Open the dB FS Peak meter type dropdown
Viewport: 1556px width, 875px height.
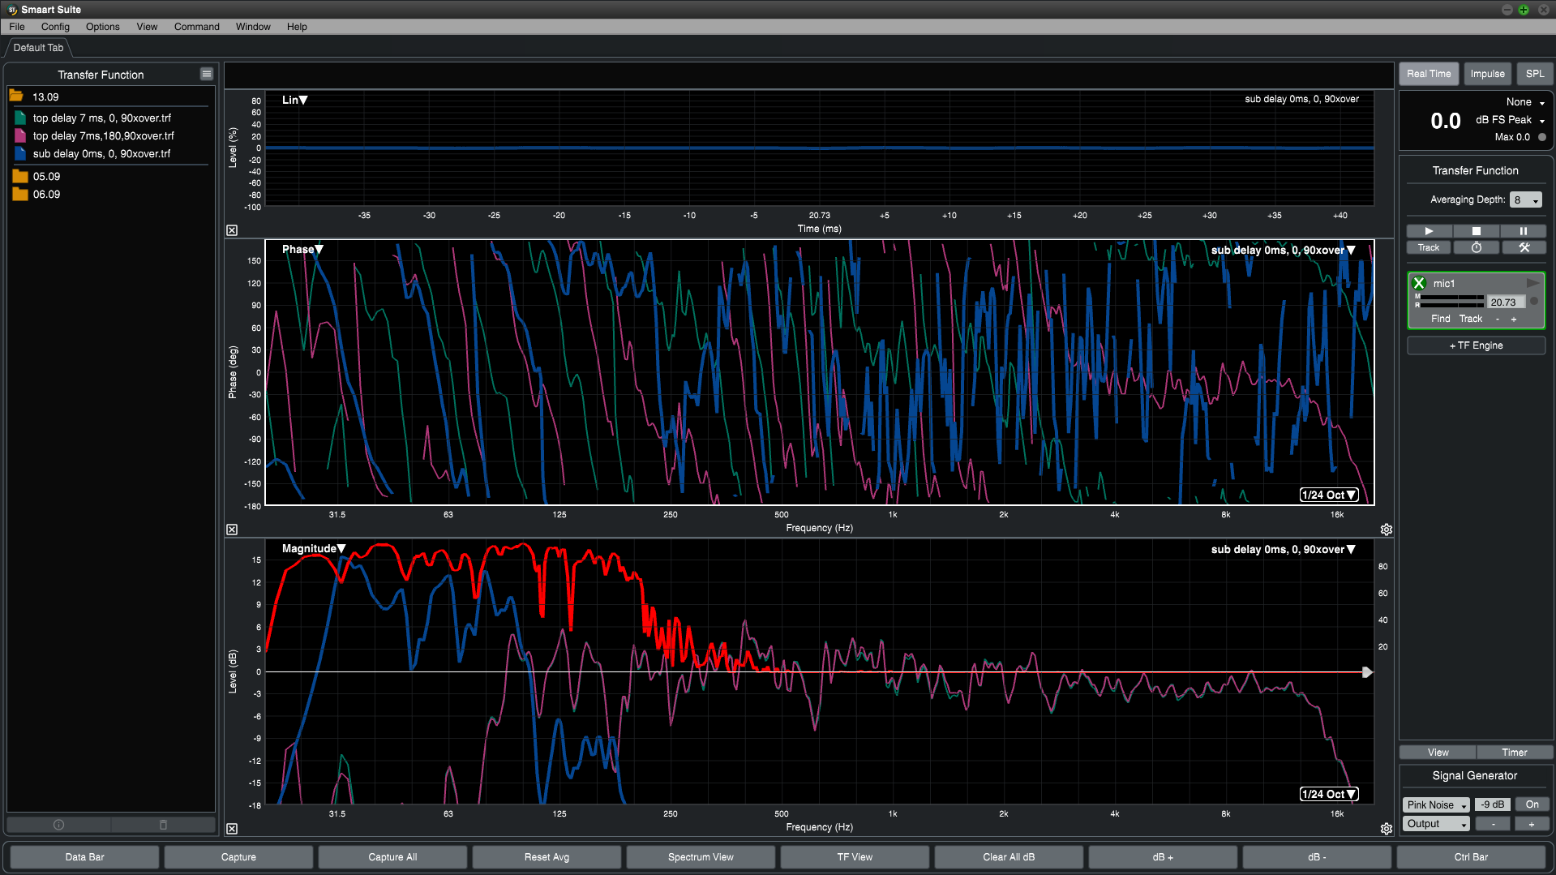tap(1510, 119)
